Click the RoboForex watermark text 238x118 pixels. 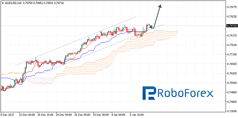pos(185,93)
